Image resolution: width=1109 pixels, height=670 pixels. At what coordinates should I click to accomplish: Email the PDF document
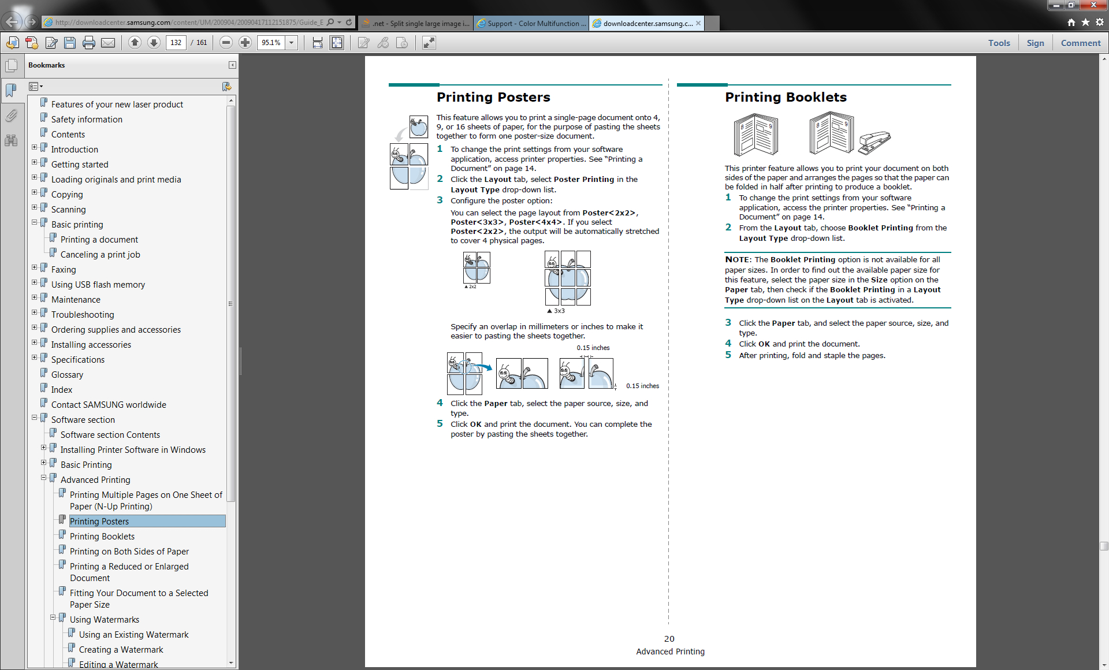tap(108, 42)
